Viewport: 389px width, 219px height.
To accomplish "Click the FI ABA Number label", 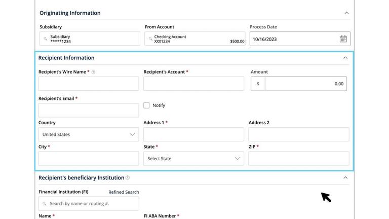I will pos(160,216).
